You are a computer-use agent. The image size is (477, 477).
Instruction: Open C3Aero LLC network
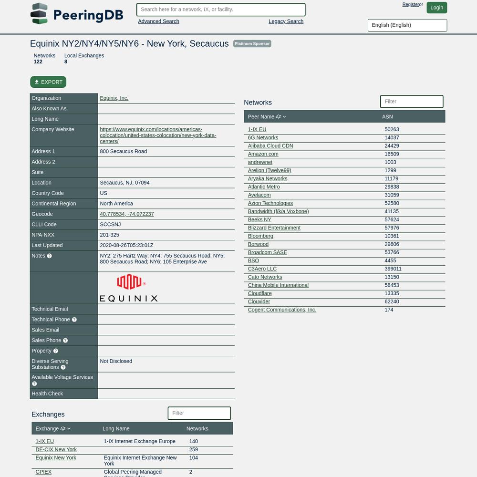coord(262,269)
